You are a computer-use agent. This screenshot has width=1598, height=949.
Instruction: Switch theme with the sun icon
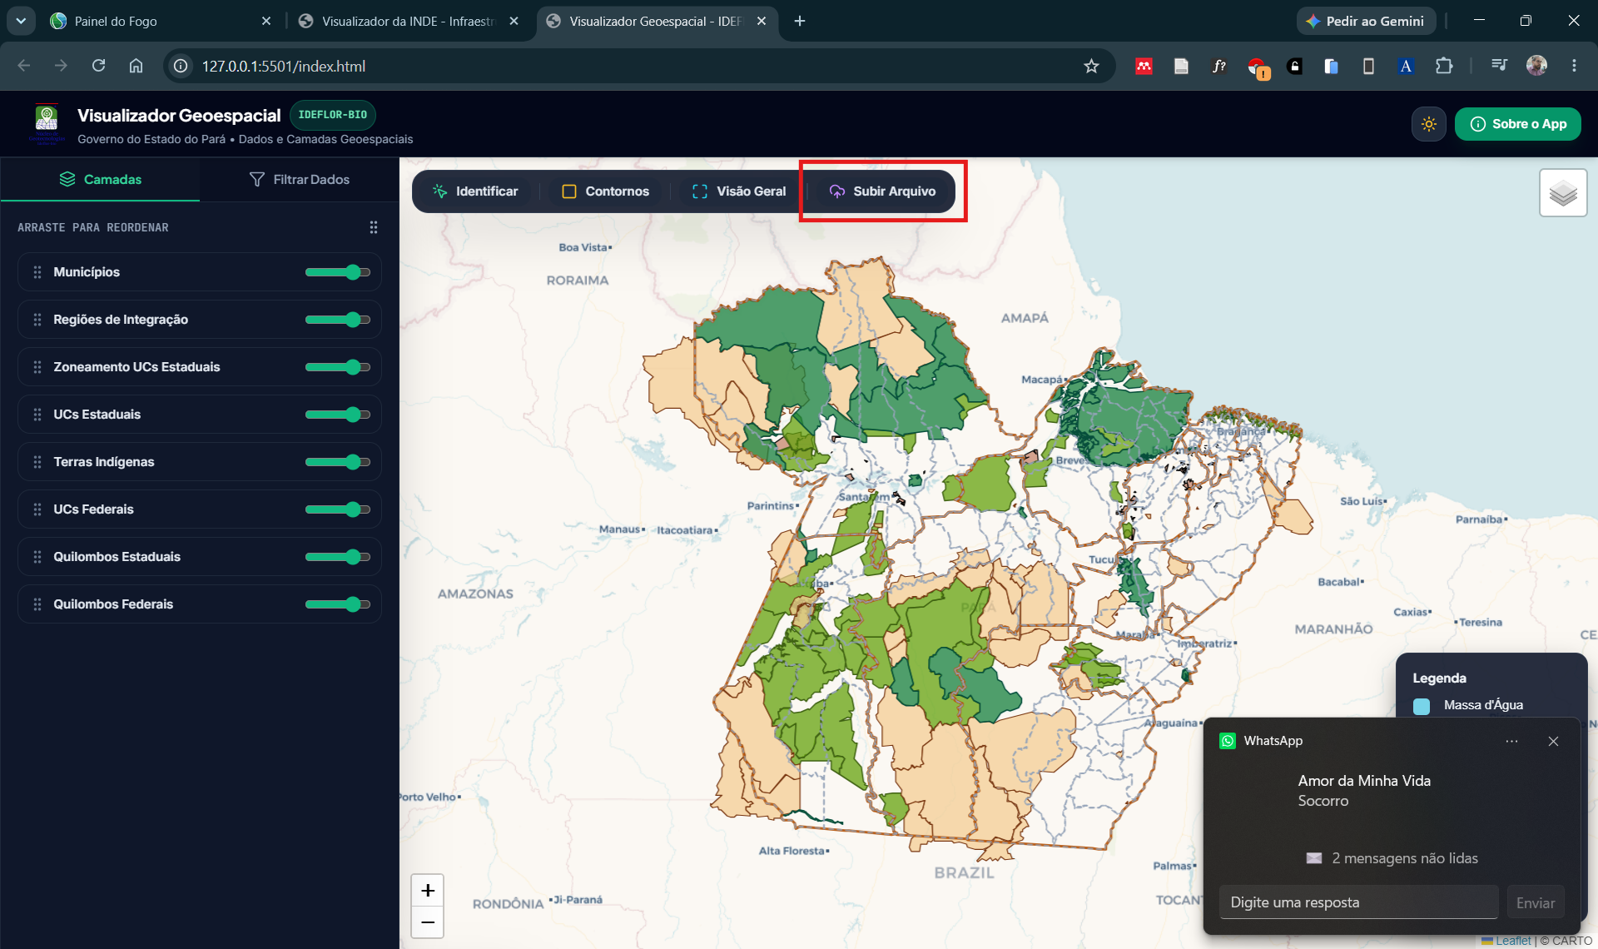pos(1429,124)
